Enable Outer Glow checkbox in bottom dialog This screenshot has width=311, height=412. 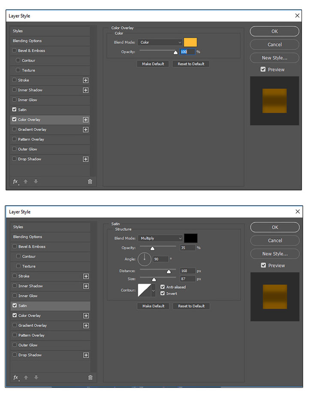click(15, 345)
